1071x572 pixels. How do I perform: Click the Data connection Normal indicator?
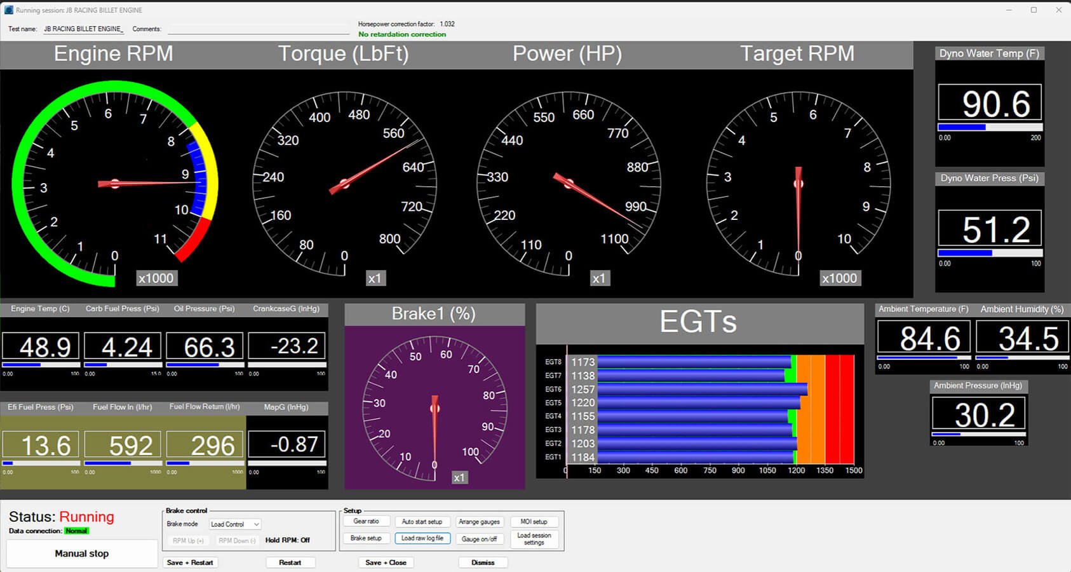point(76,531)
